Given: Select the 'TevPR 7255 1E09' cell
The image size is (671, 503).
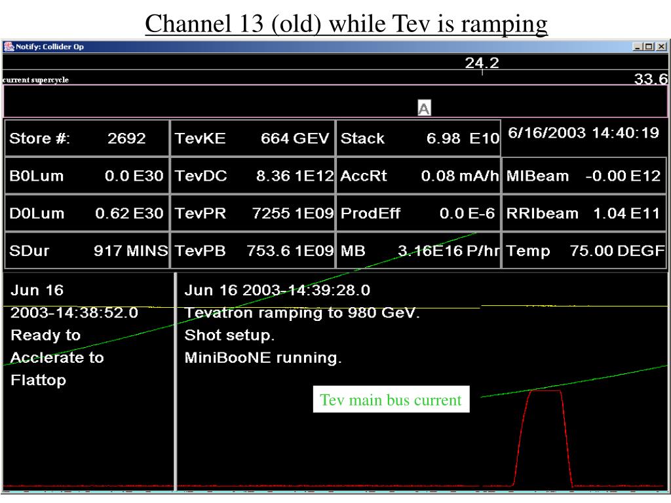Looking at the screenshot, I should [x=252, y=213].
